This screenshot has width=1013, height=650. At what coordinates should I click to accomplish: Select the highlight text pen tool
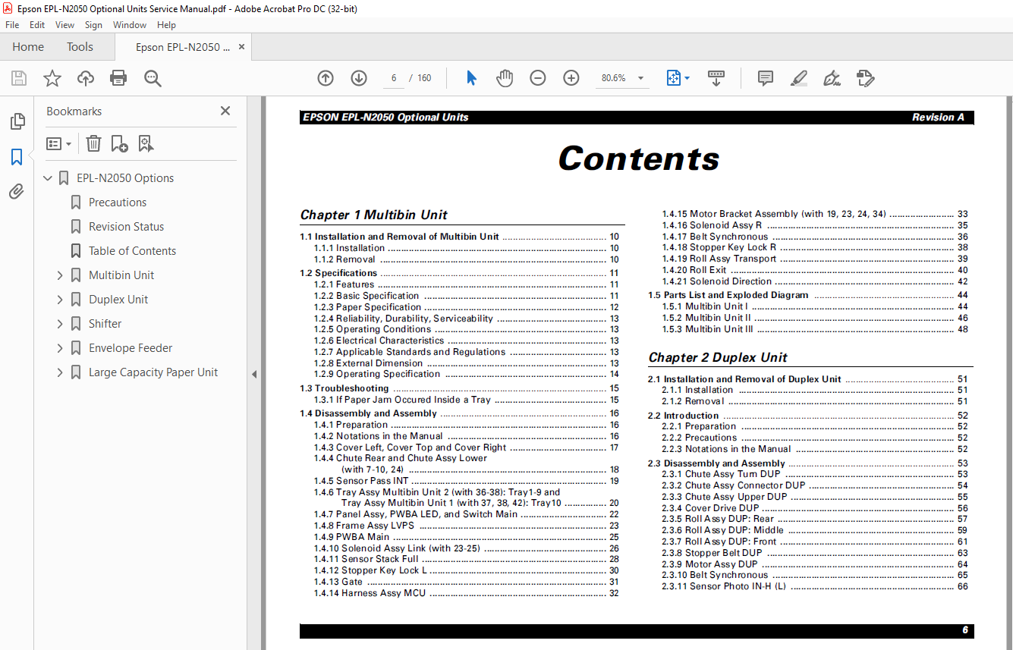coord(798,78)
